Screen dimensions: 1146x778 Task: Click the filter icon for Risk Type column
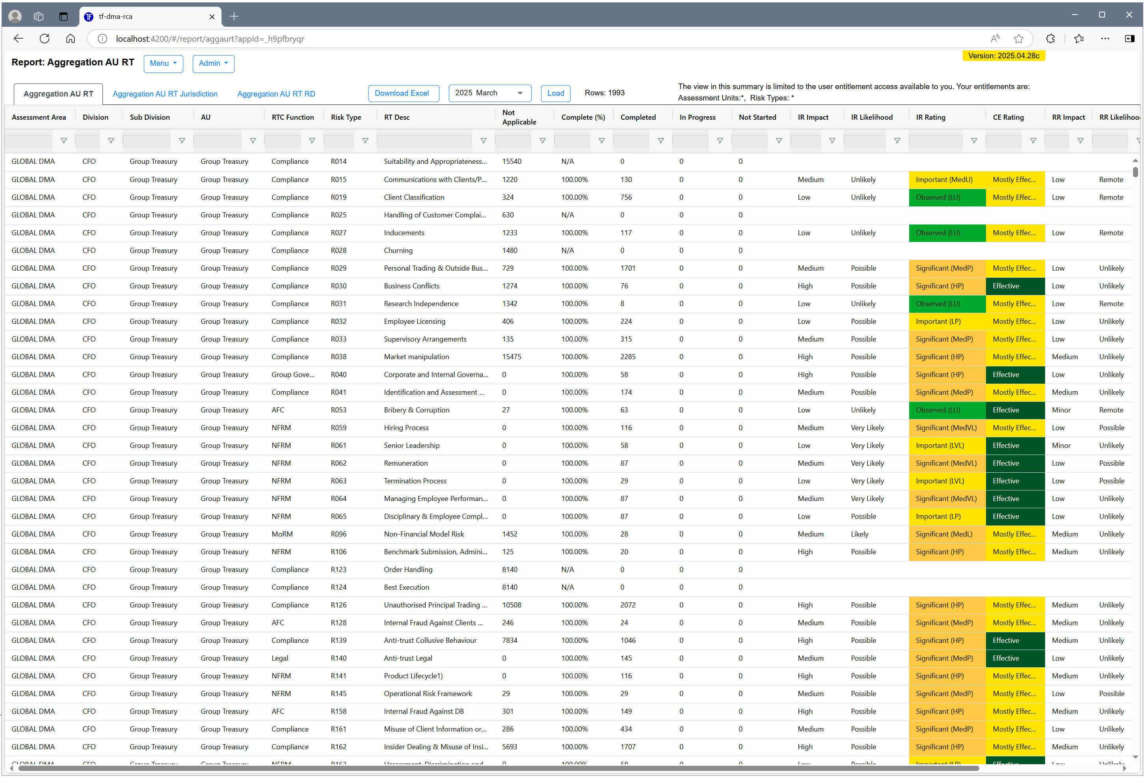tap(365, 141)
